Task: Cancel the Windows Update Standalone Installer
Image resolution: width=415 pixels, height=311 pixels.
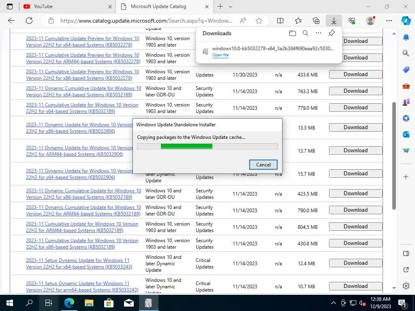Action: [x=263, y=164]
